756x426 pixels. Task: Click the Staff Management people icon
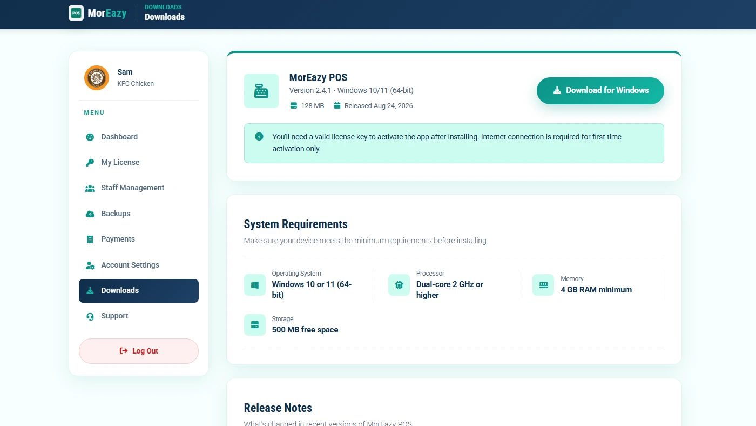pyautogui.click(x=90, y=188)
